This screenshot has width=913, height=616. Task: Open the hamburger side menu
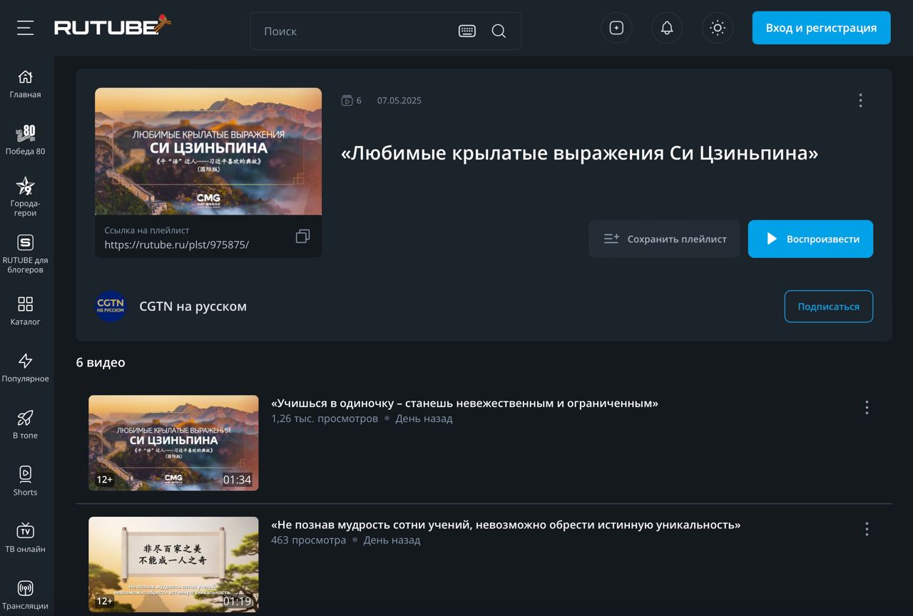(26, 28)
